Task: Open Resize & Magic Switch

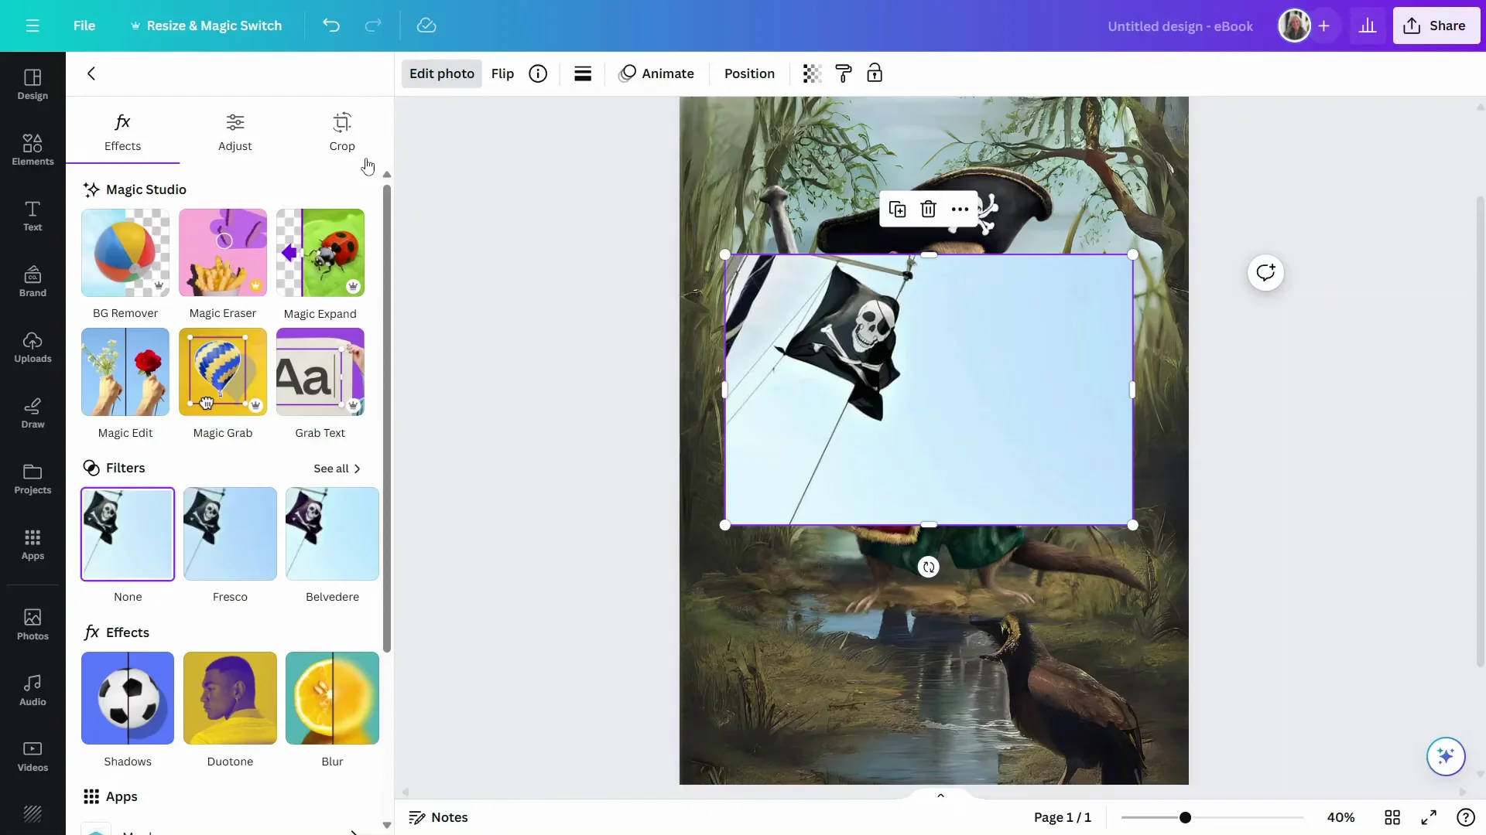Action: 206,26
